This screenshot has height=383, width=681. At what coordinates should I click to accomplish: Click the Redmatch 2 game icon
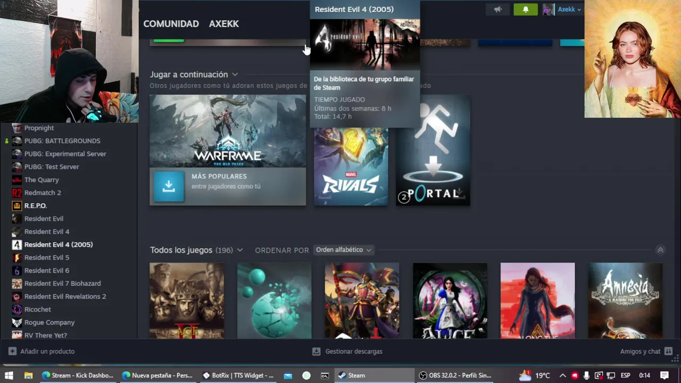17,193
